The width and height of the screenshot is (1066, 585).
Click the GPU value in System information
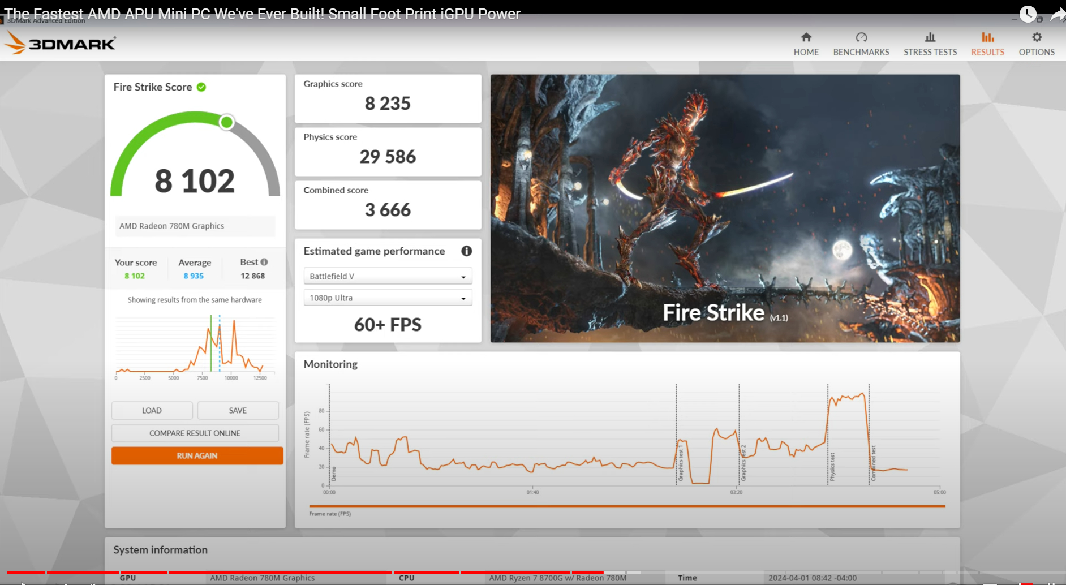click(x=262, y=578)
